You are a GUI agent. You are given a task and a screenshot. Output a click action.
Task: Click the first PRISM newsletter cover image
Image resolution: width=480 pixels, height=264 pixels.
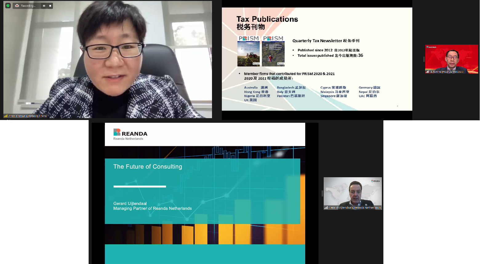[x=249, y=51]
